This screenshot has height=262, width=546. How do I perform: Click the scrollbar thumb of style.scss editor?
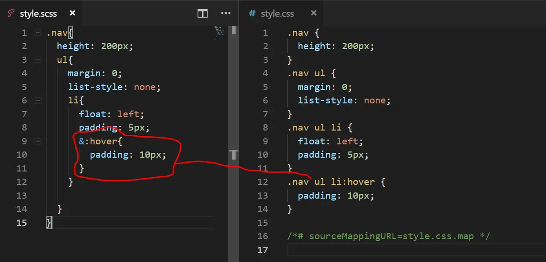(x=234, y=30)
